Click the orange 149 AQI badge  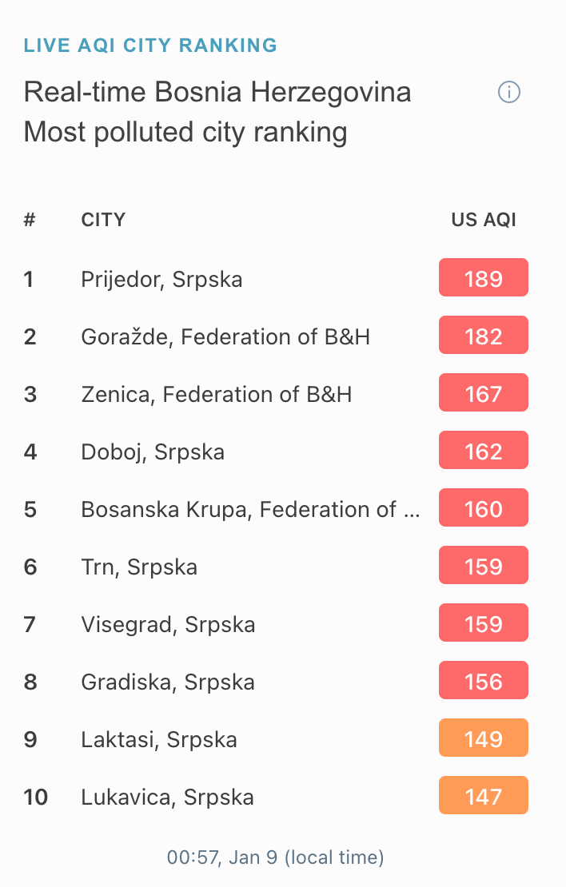pos(484,738)
